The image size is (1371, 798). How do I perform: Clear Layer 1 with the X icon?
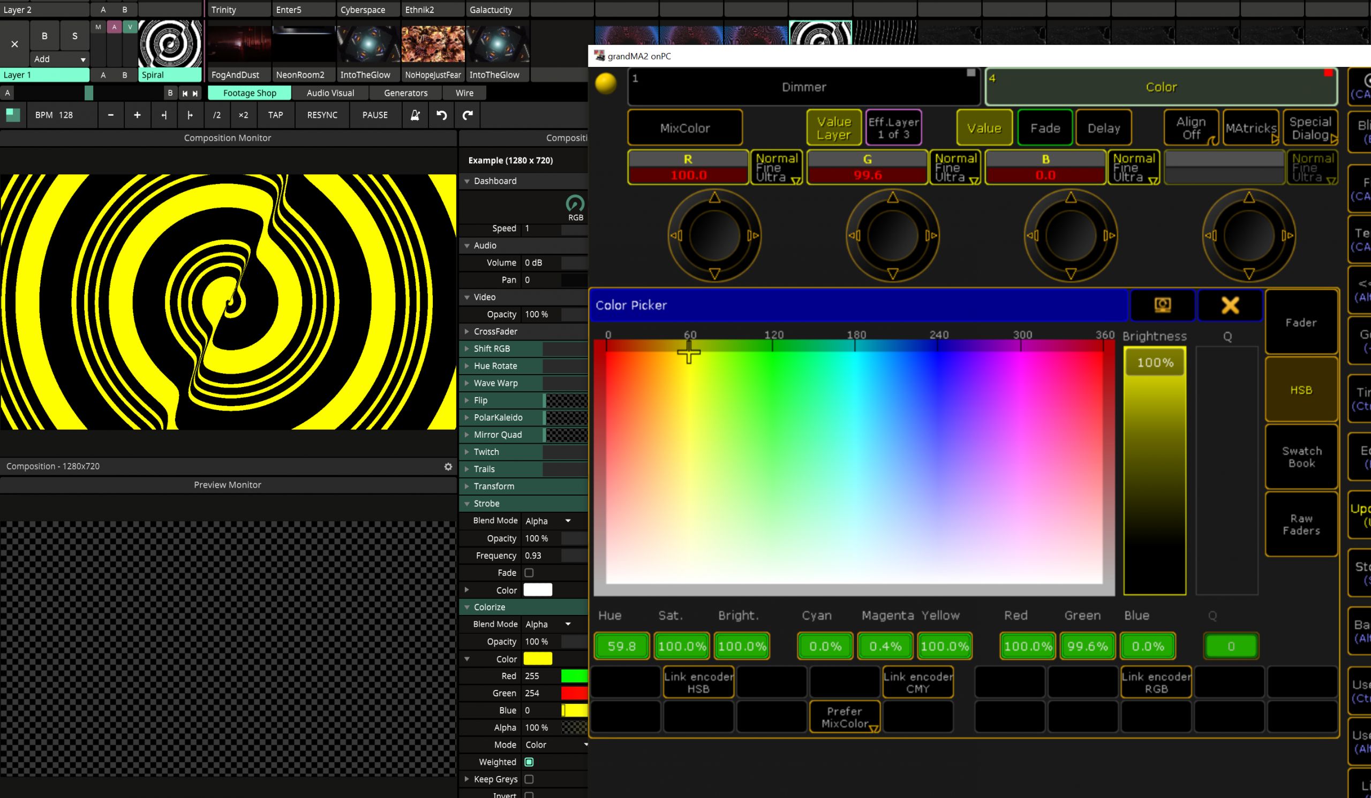tap(14, 44)
